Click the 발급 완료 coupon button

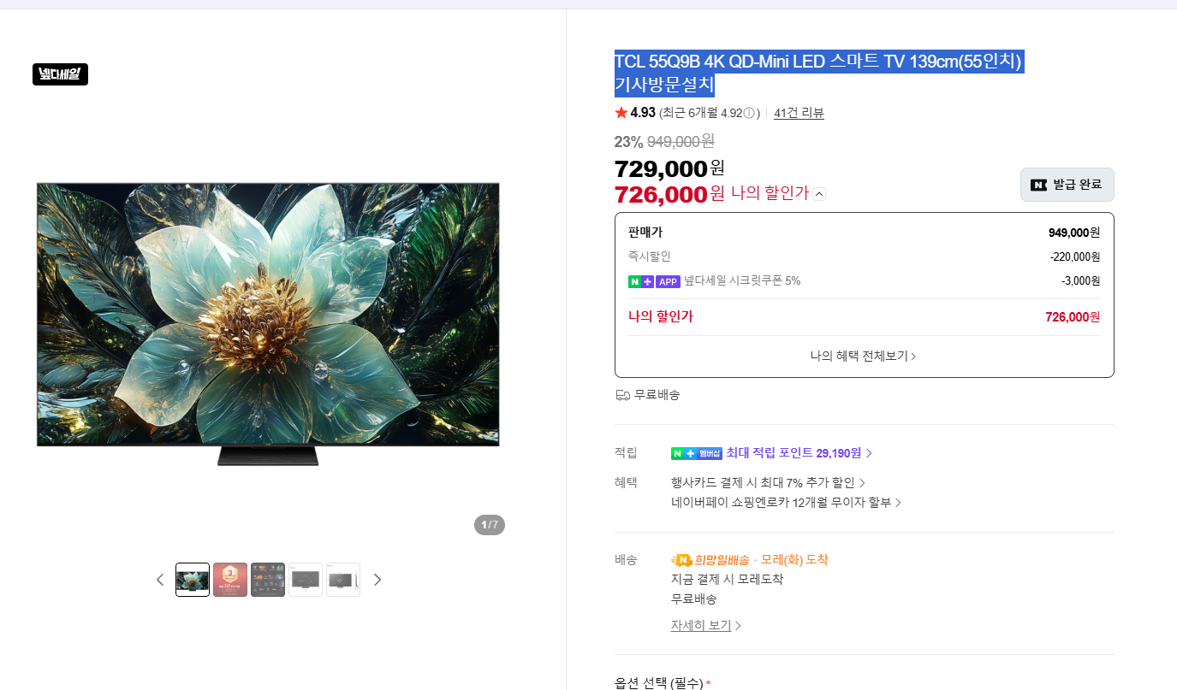click(1067, 185)
